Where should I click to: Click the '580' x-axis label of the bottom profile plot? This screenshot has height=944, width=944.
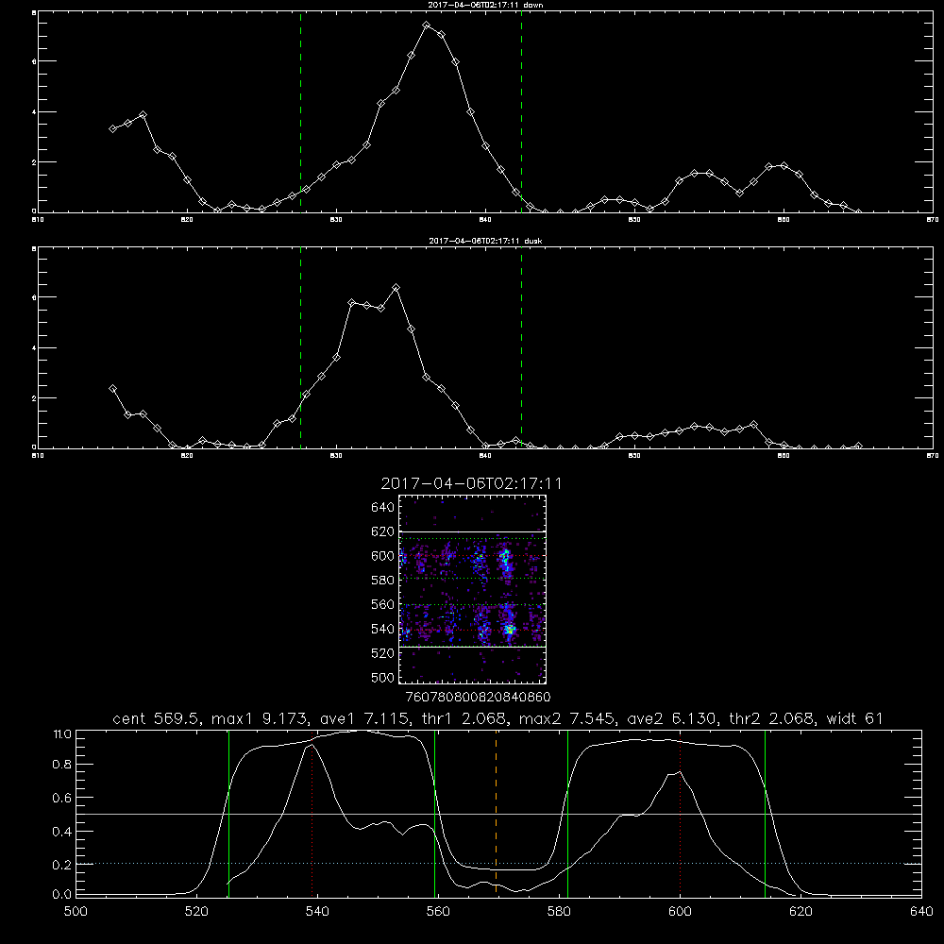(x=559, y=911)
